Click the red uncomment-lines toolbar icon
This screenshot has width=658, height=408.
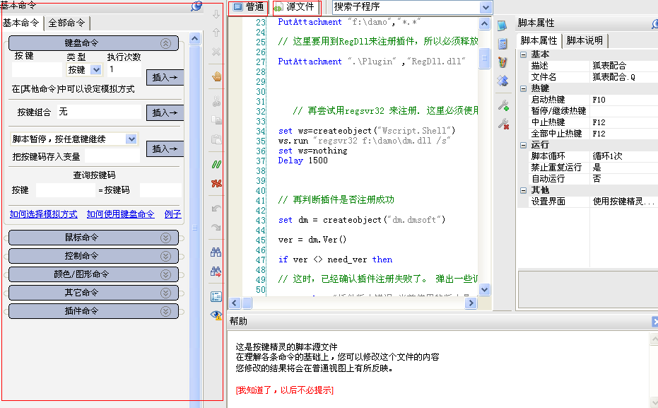pos(216,183)
